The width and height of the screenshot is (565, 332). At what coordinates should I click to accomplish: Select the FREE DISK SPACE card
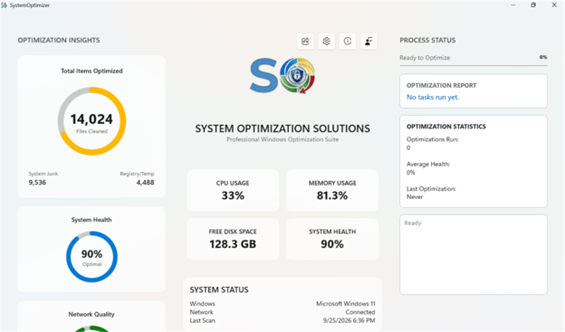[x=233, y=239]
